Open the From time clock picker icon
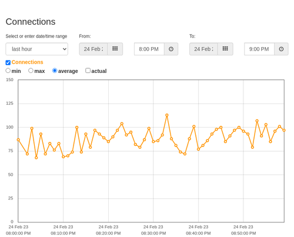 click(171, 49)
